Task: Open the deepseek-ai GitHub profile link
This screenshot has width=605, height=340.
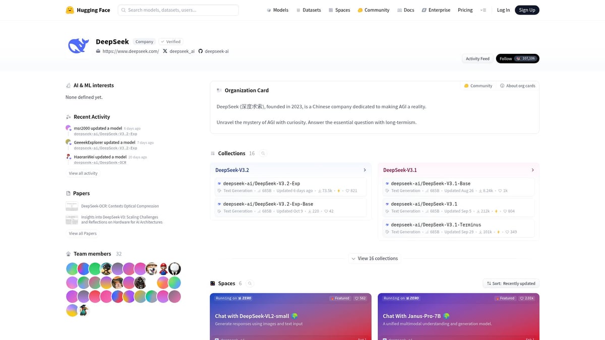Action: 213,51
